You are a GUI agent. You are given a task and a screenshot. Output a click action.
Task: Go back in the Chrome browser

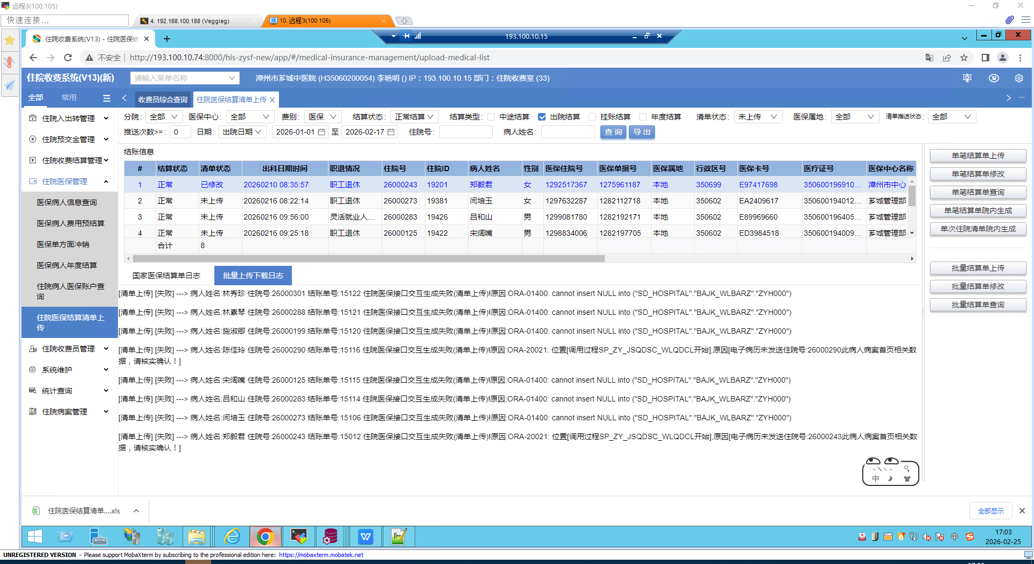pos(33,58)
